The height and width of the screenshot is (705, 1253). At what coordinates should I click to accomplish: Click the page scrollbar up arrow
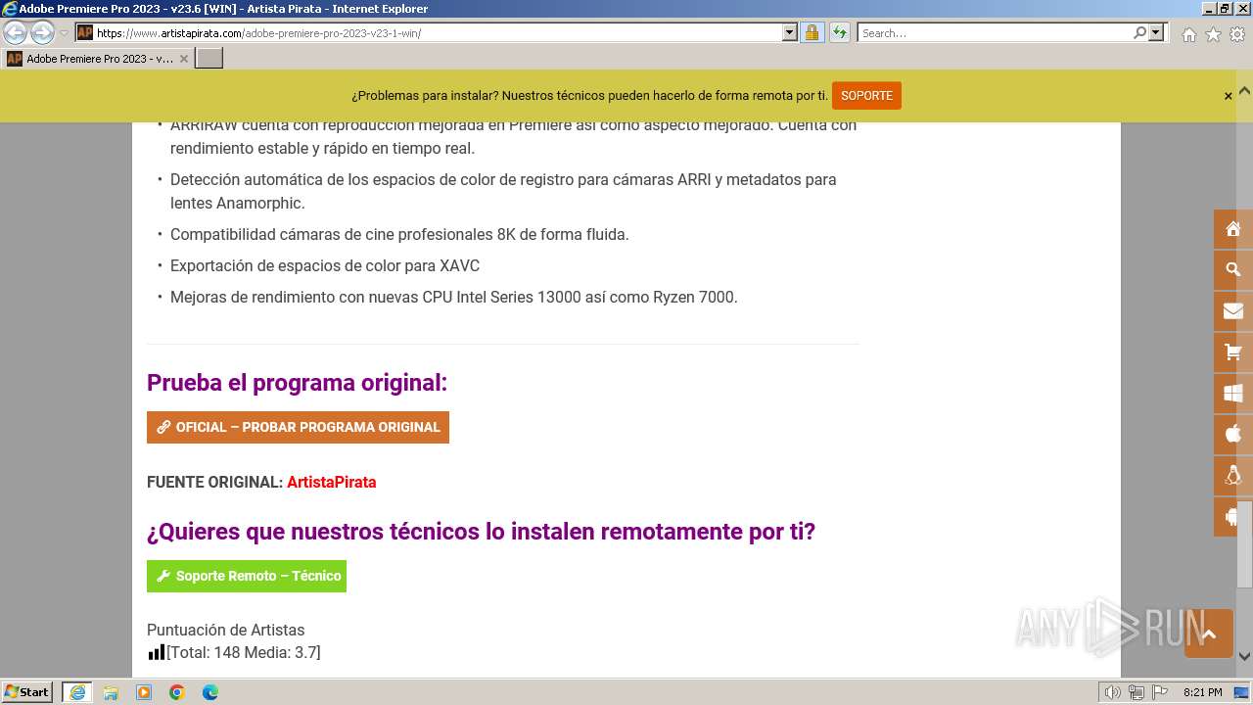point(1244,91)
